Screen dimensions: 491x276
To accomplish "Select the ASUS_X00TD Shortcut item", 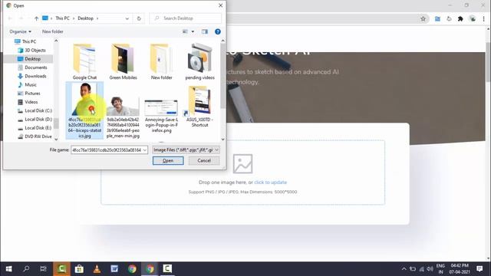I will tap(199, 107).
